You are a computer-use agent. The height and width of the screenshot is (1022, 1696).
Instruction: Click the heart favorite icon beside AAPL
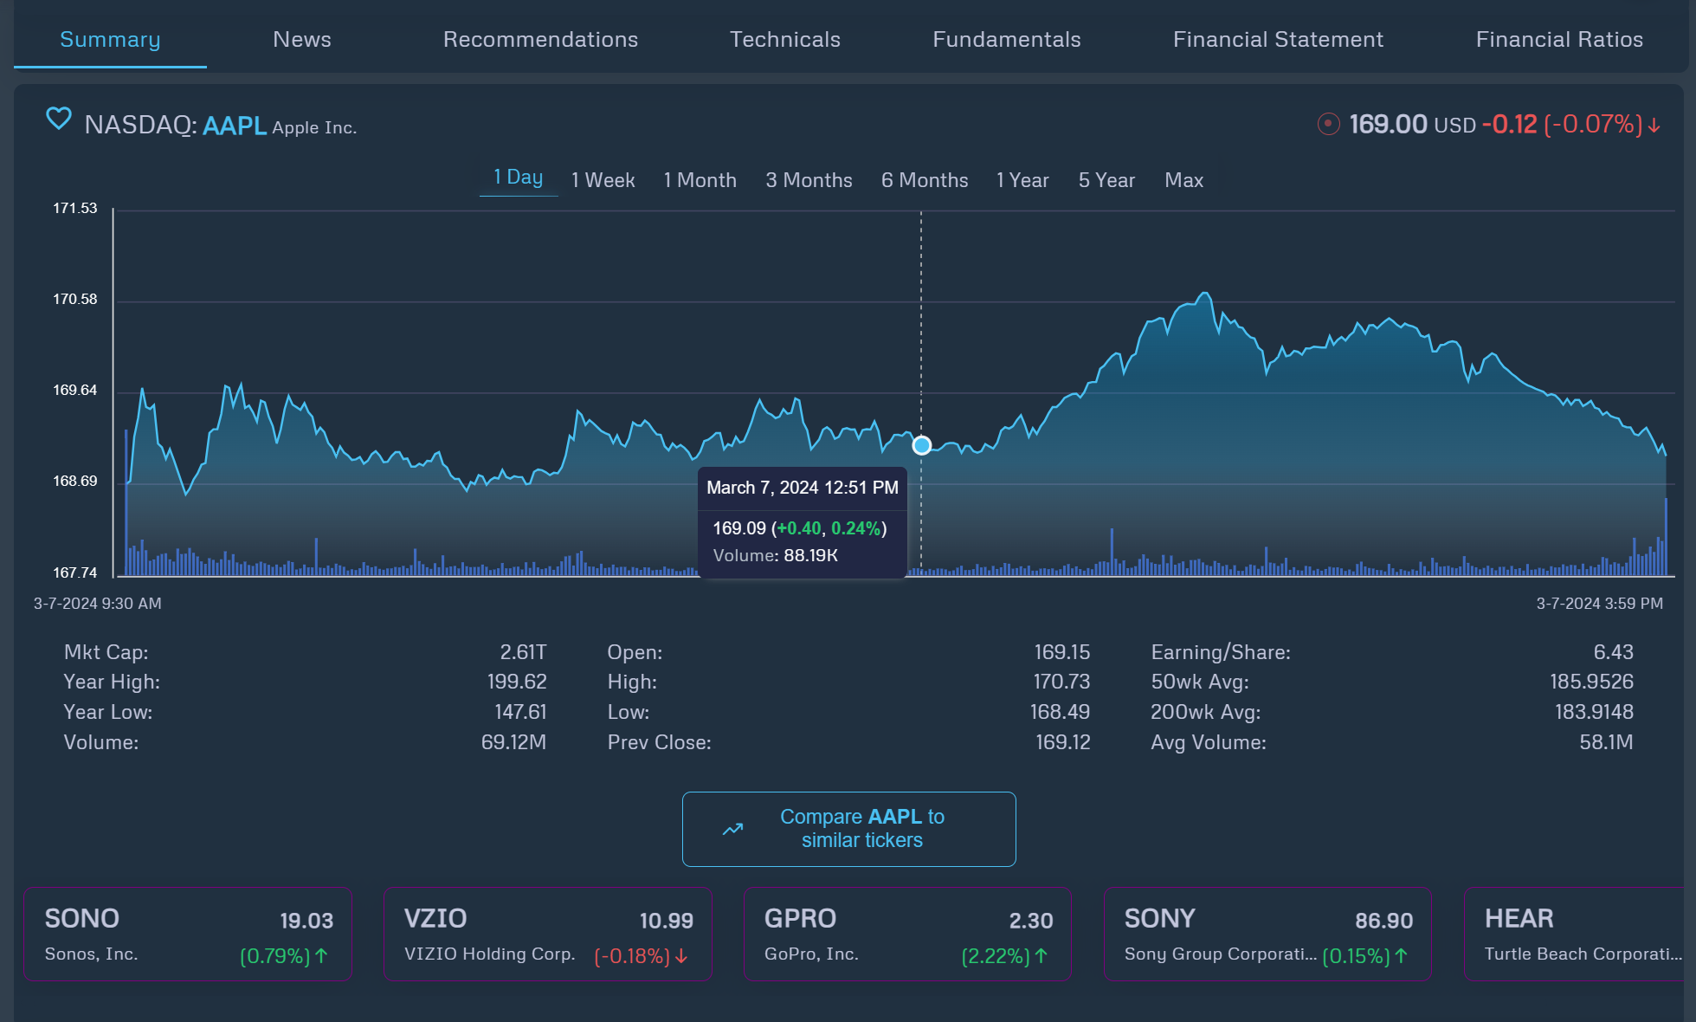click(x=58, y=119)
